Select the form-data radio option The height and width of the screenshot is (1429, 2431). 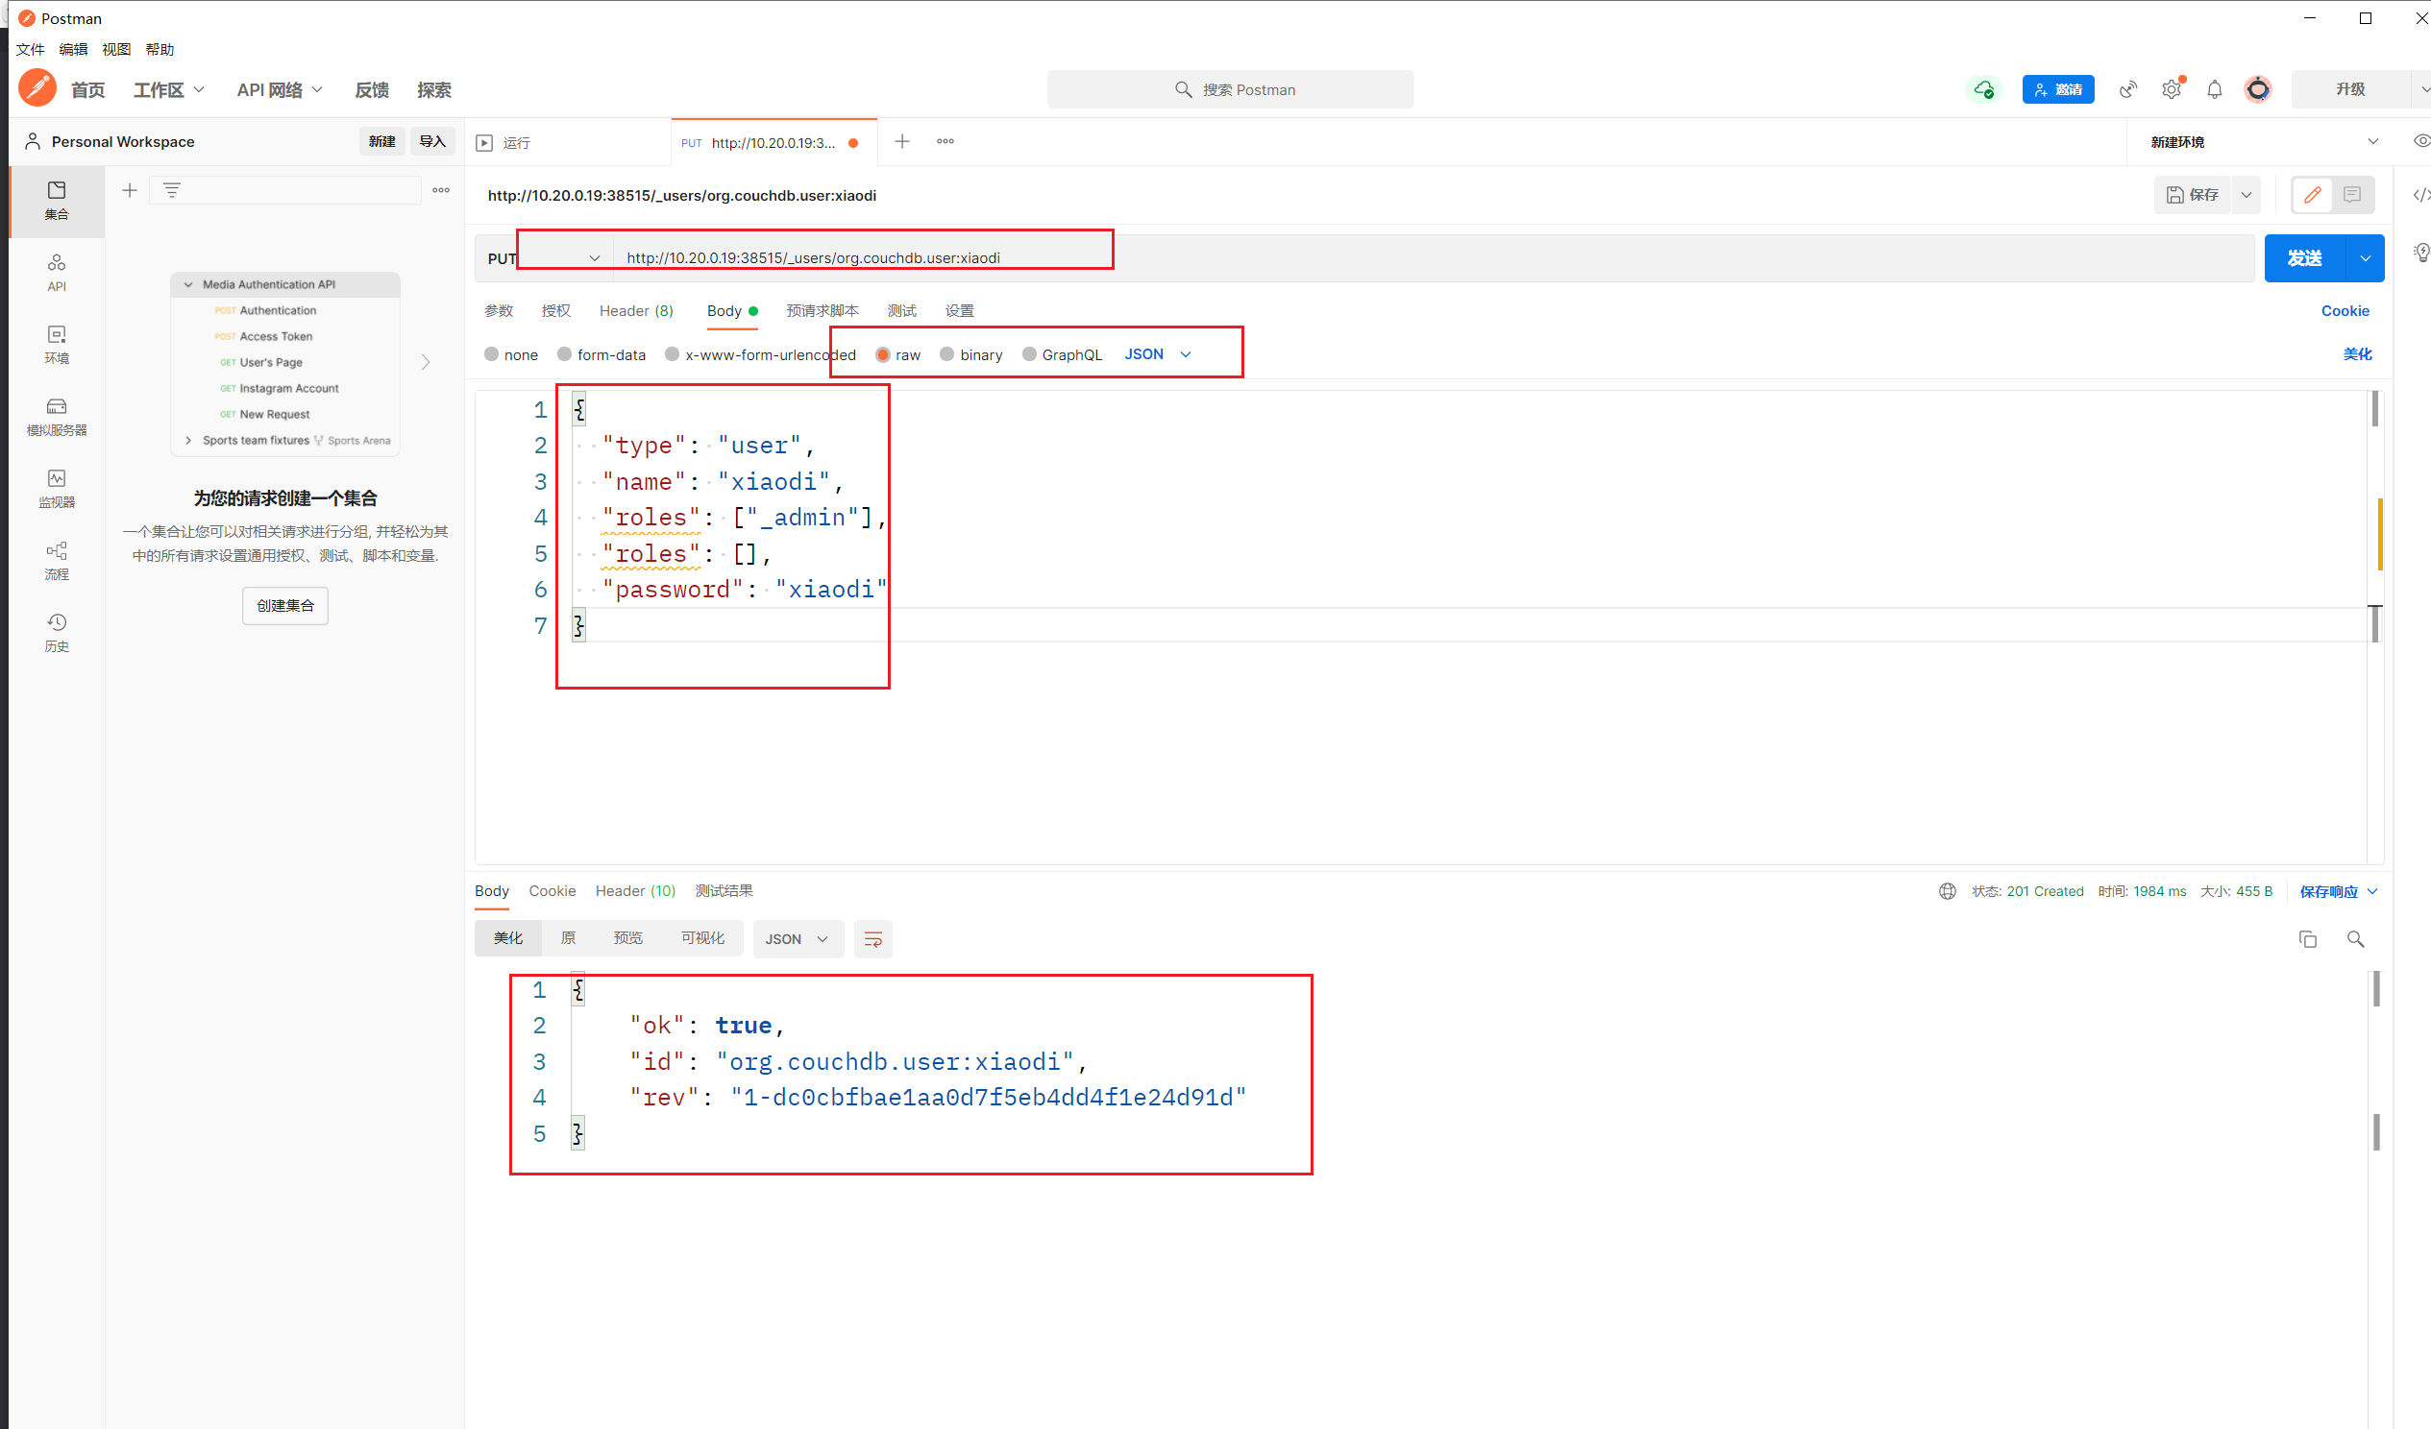565,354
